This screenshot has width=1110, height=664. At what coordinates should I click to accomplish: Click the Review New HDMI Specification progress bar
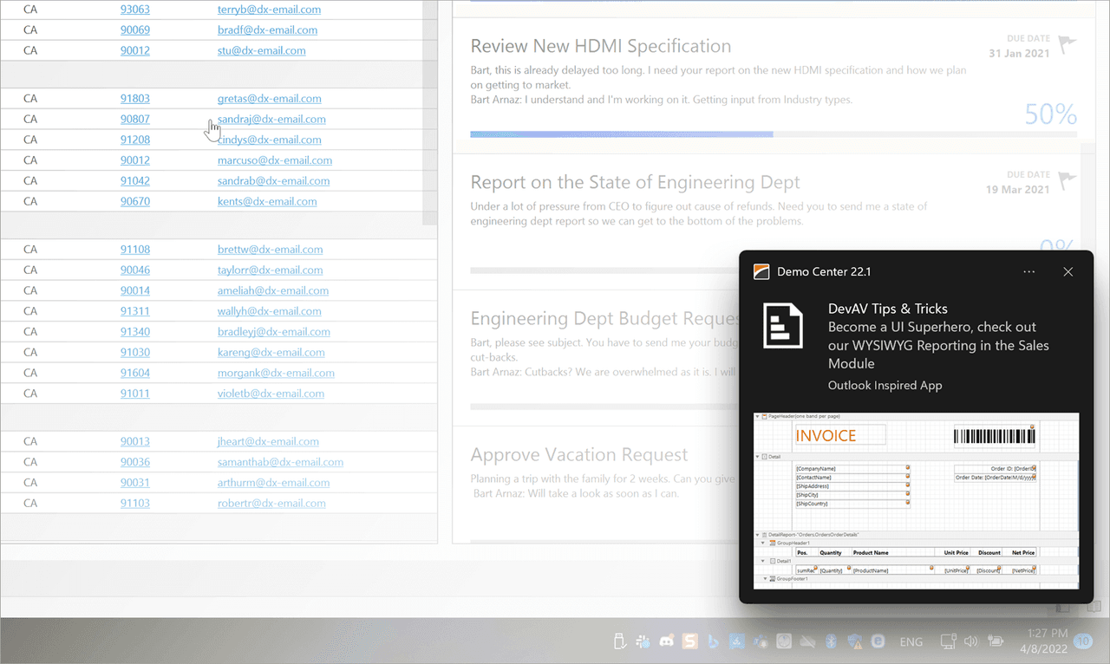pyautogui.click(x=774, y=134)
